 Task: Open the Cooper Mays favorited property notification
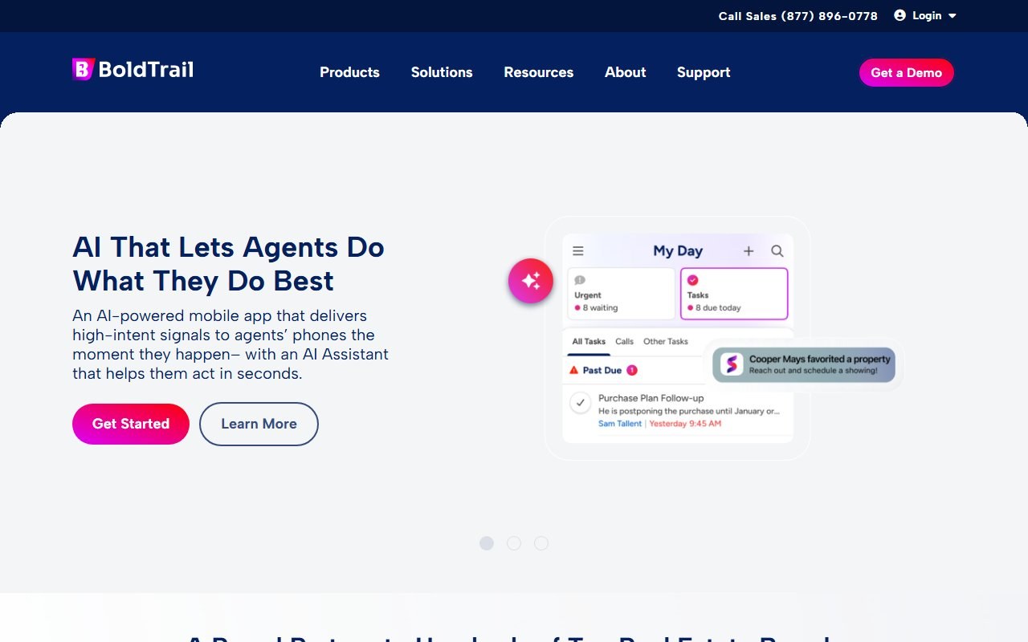click(x=803, y=364)
